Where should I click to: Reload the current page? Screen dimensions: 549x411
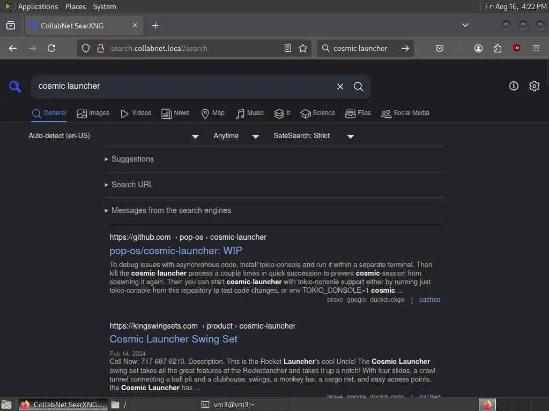click(x=51, y=48)
